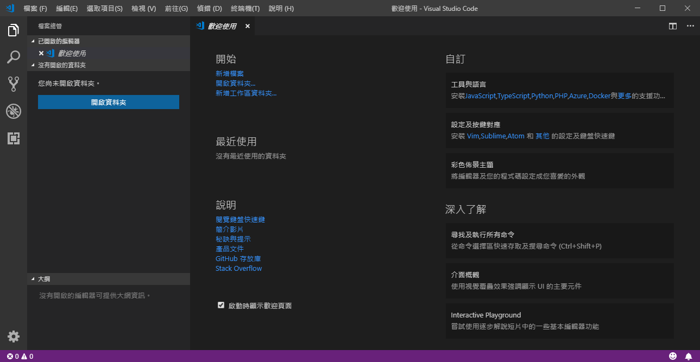The image size is (700, 362).
Task: Open the 閱覽鍵盤快速鍵 link
Action: 240,220
